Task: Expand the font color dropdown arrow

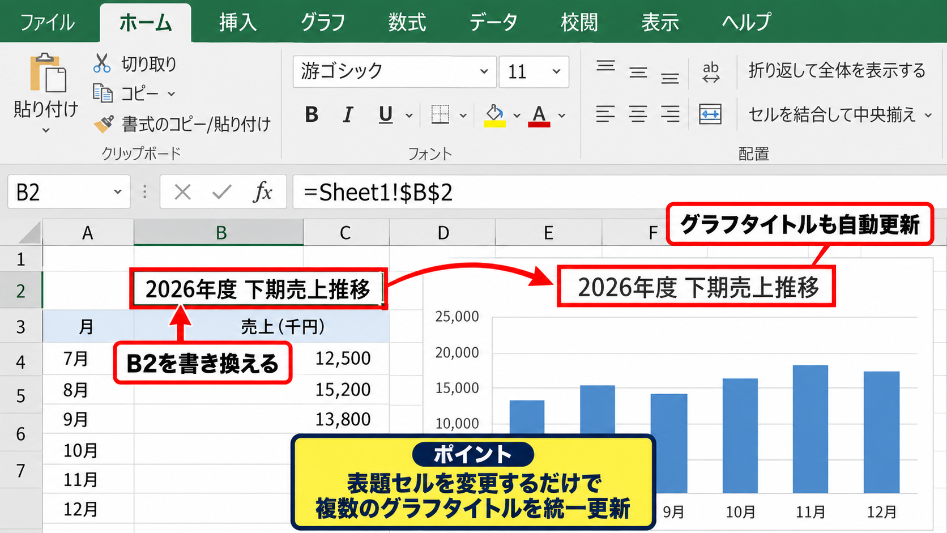Action: click(x=562, y=116)
